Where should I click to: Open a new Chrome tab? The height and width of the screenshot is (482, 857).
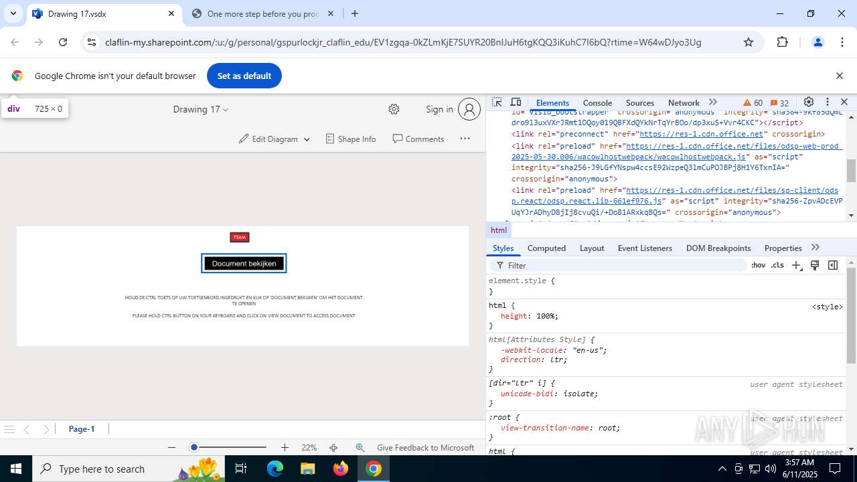pos(355,13)
